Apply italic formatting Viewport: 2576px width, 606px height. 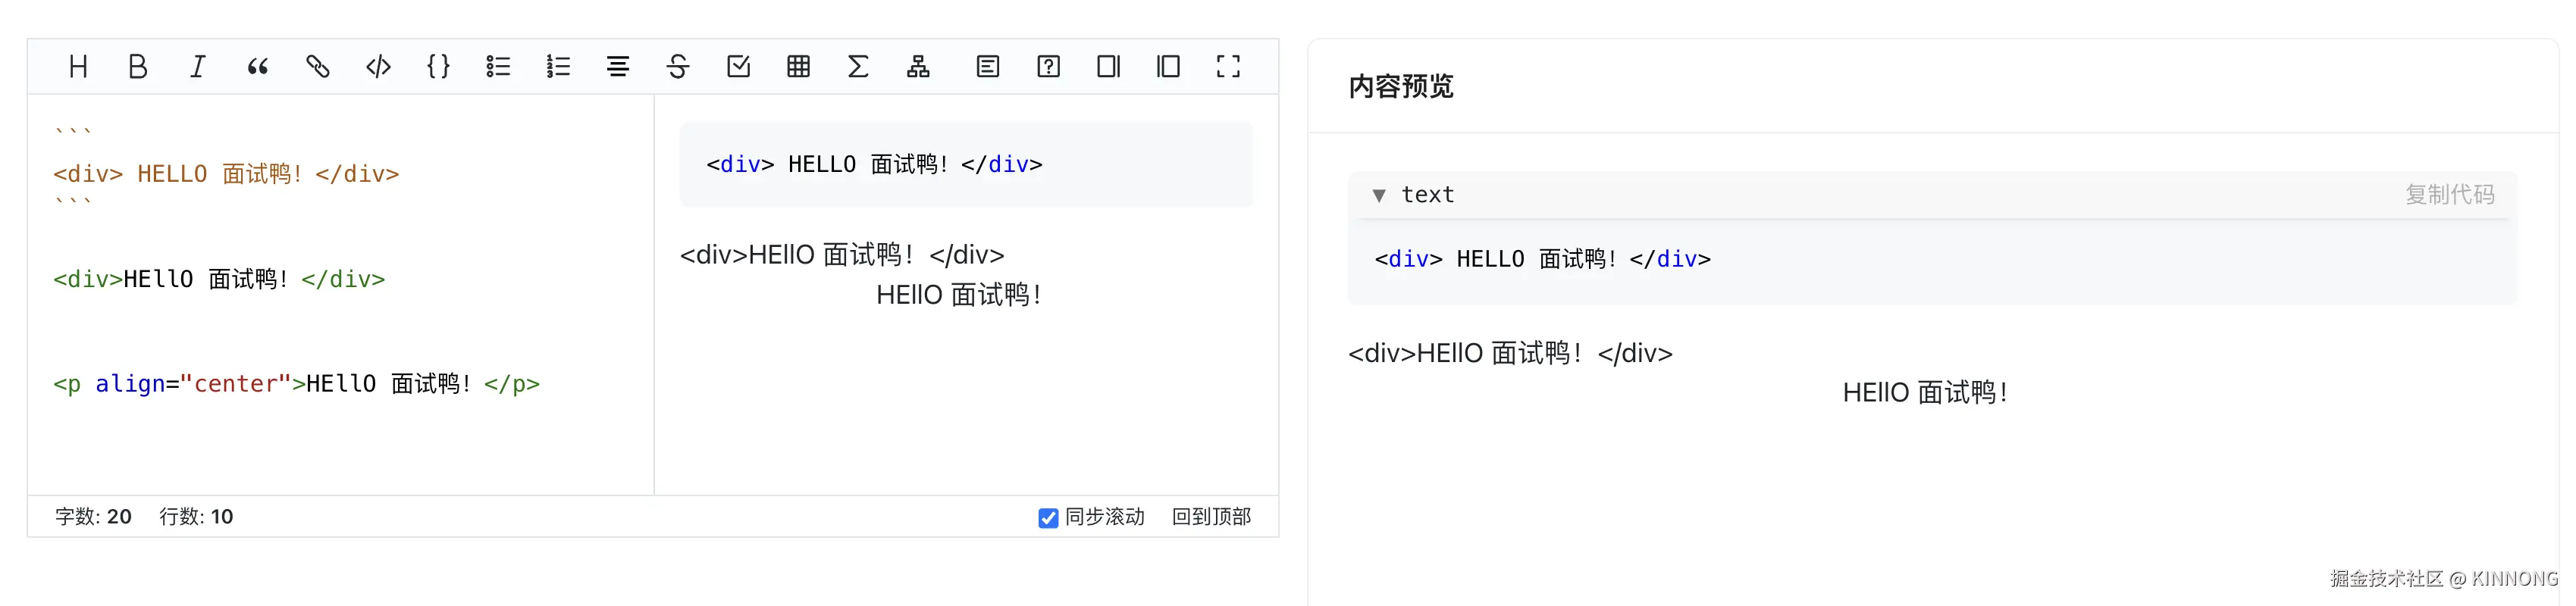(x=198, y=67)
